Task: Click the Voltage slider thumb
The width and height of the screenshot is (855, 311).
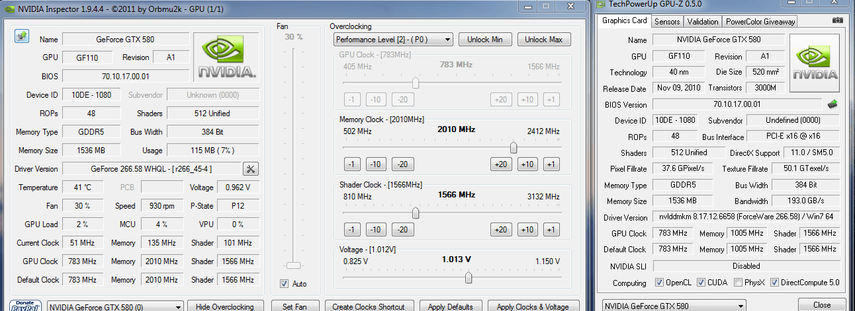Action: click(469, 277)
